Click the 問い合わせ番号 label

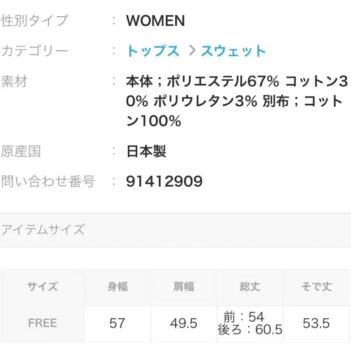(48, 181)
